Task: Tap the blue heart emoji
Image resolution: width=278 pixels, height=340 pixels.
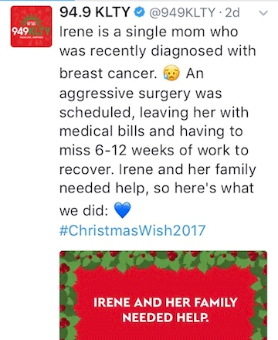Action: 122,210
